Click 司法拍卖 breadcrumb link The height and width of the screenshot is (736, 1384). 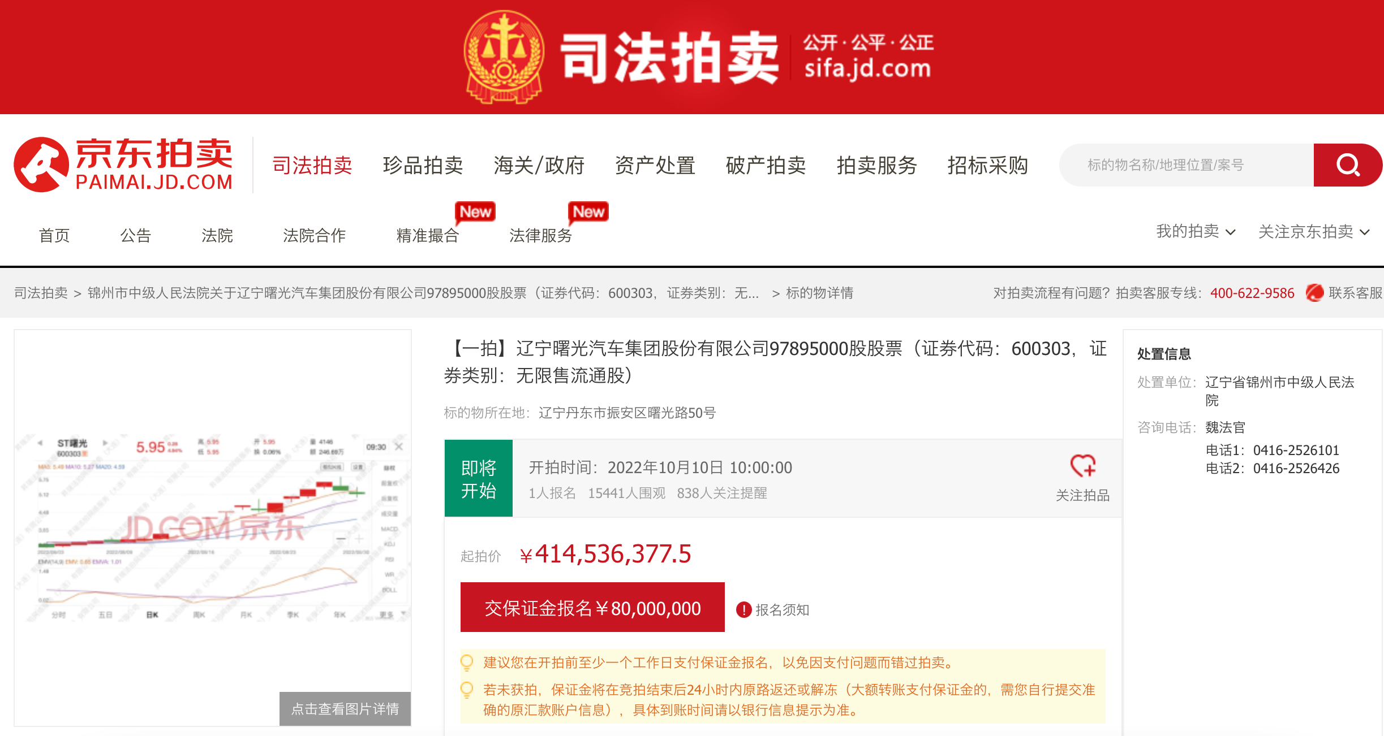click(41, 293)
